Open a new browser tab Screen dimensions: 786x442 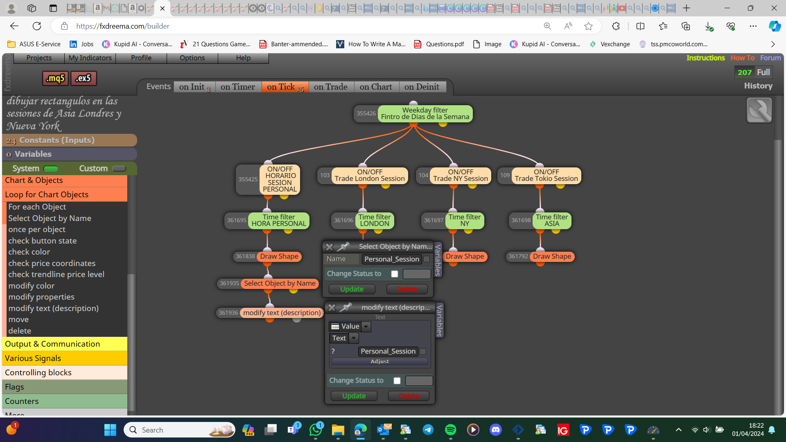687,8
